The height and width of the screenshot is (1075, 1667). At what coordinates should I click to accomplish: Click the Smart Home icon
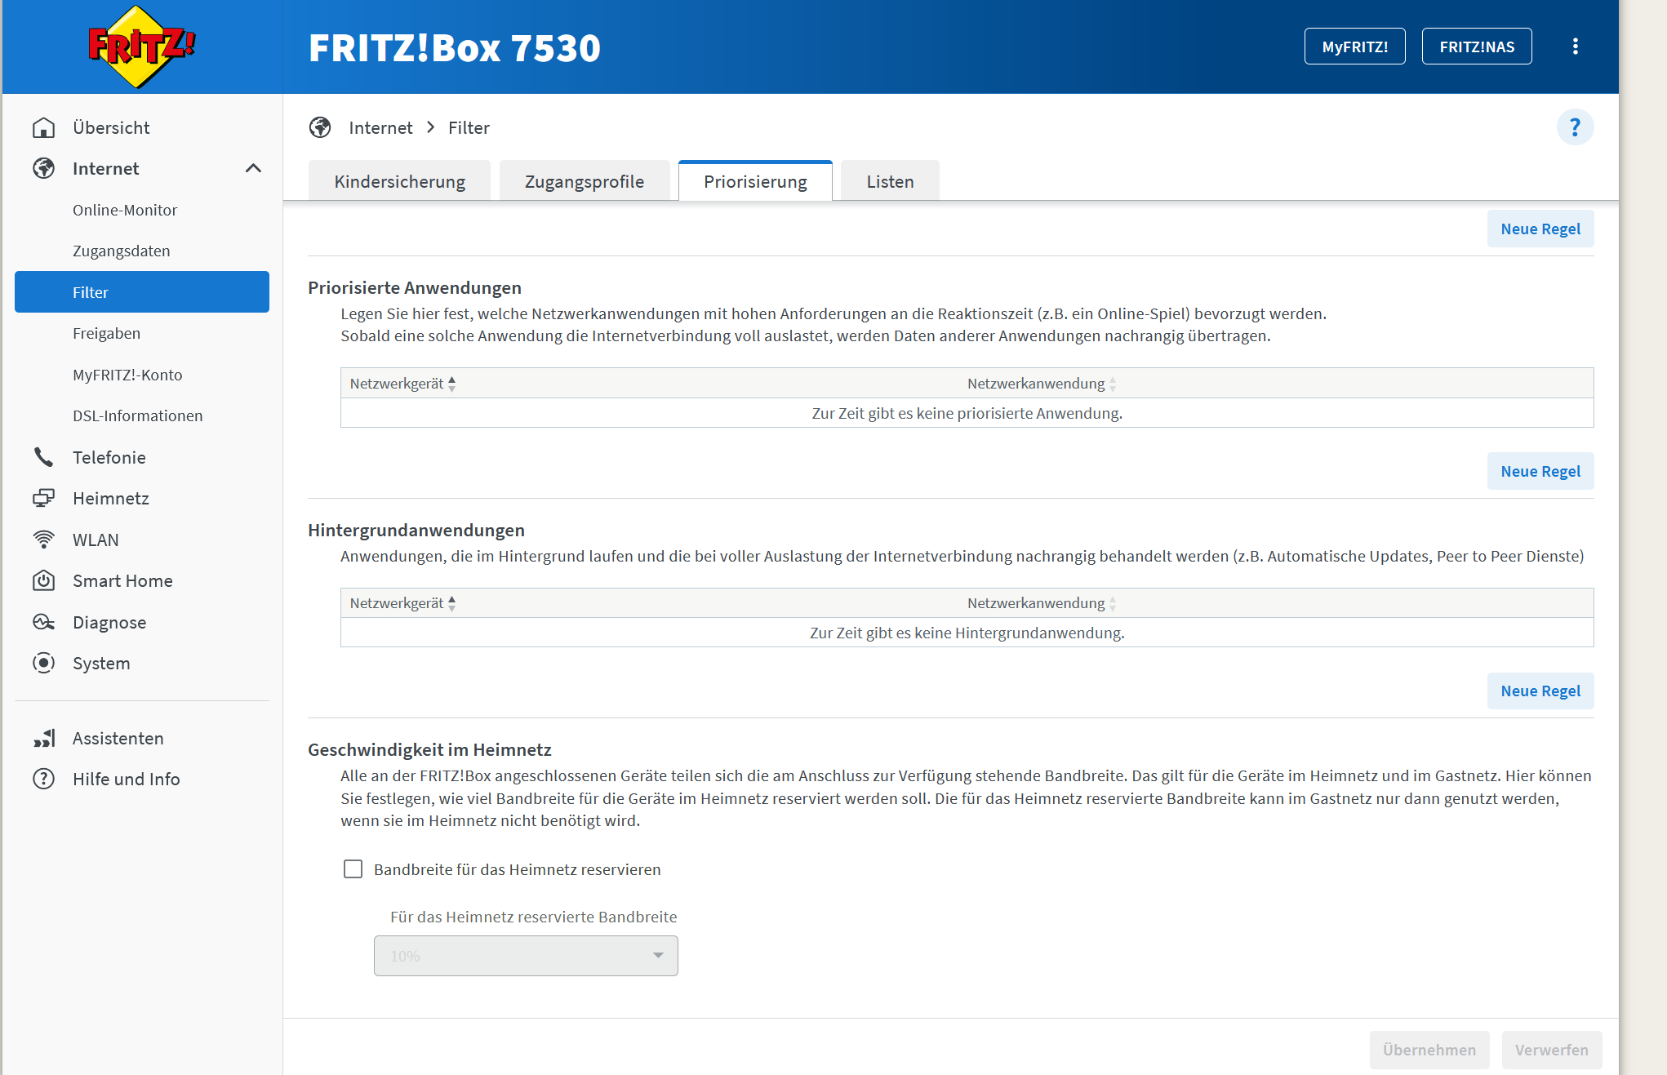43,580
